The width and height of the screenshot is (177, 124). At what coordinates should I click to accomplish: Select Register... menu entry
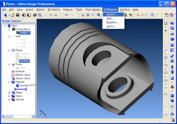113,23
